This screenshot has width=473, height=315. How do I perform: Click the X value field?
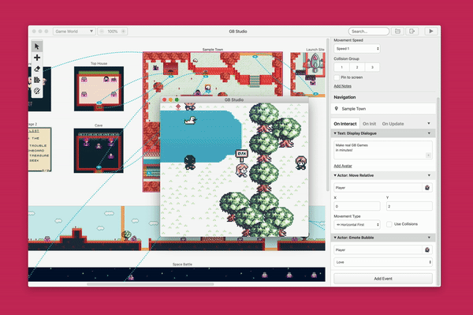coord(357,206)
